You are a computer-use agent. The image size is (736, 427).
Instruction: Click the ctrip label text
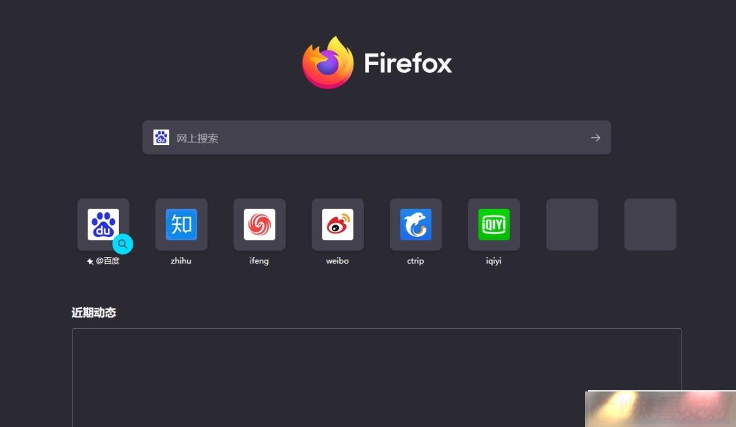pyautogui.click(x=416, y=261)
